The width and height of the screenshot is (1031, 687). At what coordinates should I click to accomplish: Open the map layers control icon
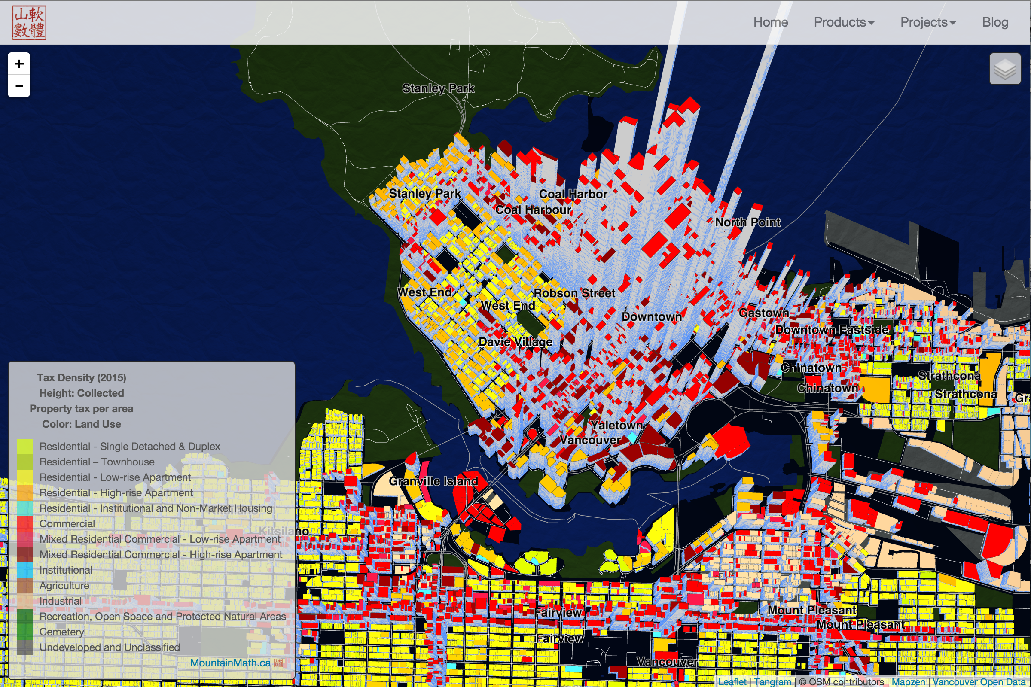[1005, 69]
